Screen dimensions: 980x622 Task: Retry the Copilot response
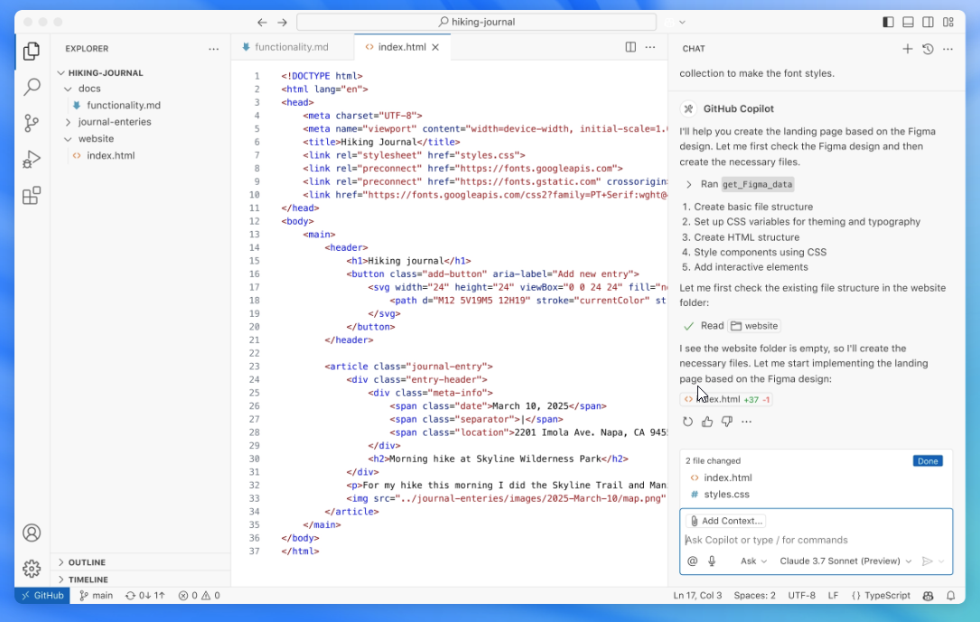coord(687,422)
